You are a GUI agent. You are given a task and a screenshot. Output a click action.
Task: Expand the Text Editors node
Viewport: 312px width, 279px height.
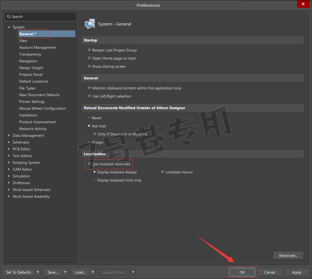[9, 156]
